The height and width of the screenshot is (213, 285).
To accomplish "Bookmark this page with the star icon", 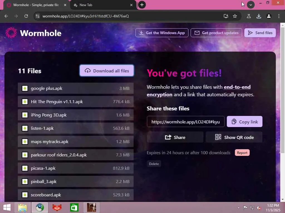I will pyautogui.click(x=235, y=16).
